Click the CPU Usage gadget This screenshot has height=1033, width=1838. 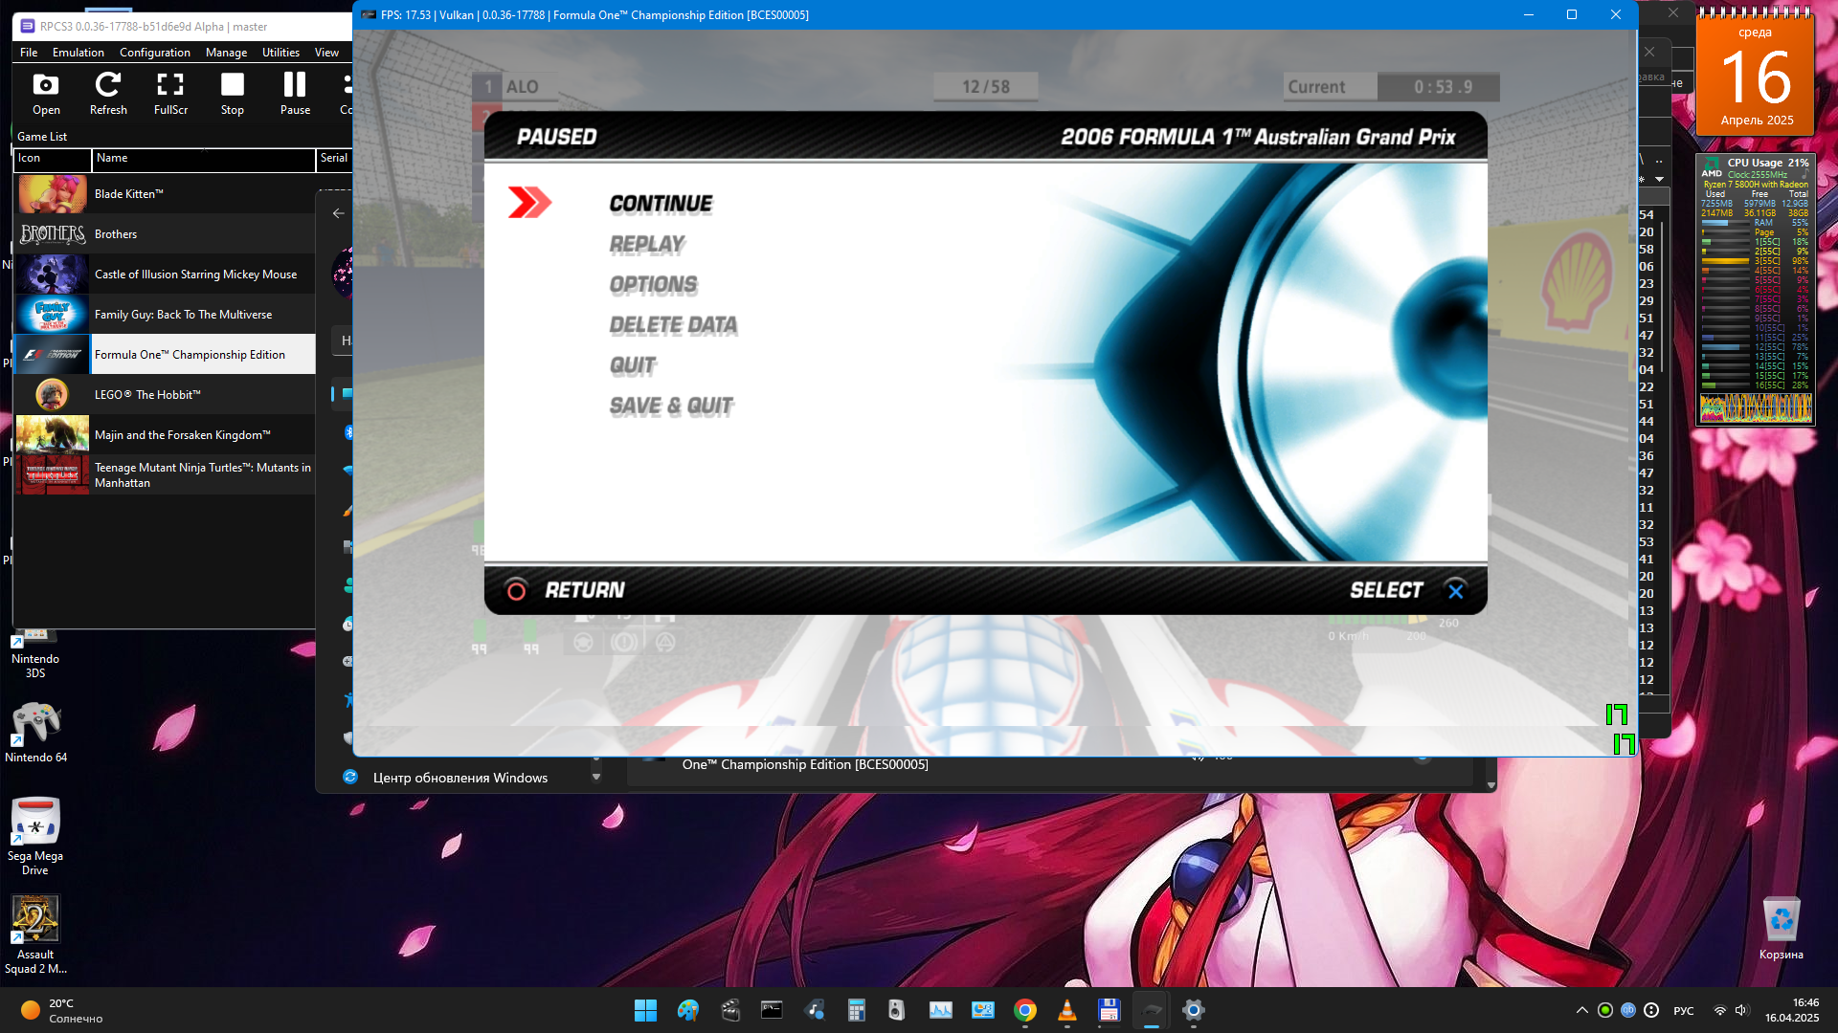coord(1756,290)
